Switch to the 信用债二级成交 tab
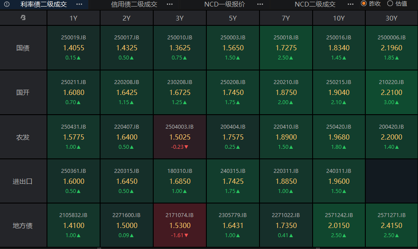Image resolution: width=418 pixels, height=249 pixels. click(x=134, y=4)
